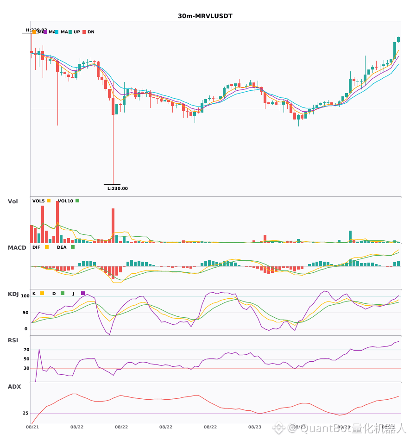The image size is (410, 440).
Task: Click the VOL10 legend label
Action: click(x=65, y=201)
